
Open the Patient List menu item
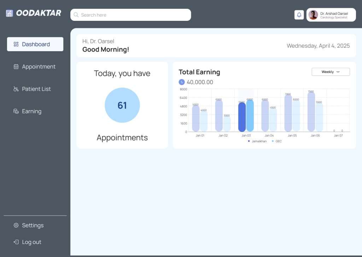(x=36, y=89)
